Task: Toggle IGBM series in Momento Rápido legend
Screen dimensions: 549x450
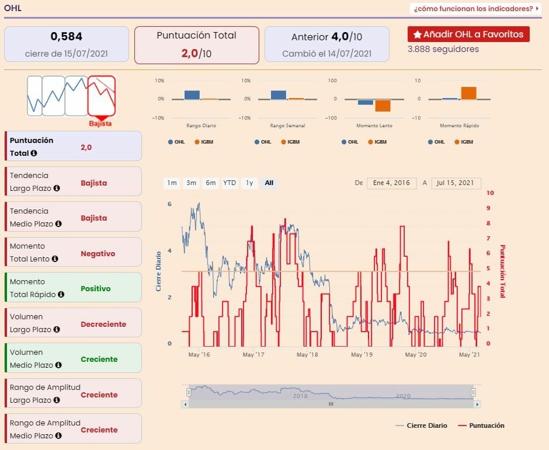Action: click(x=464, y=142)
